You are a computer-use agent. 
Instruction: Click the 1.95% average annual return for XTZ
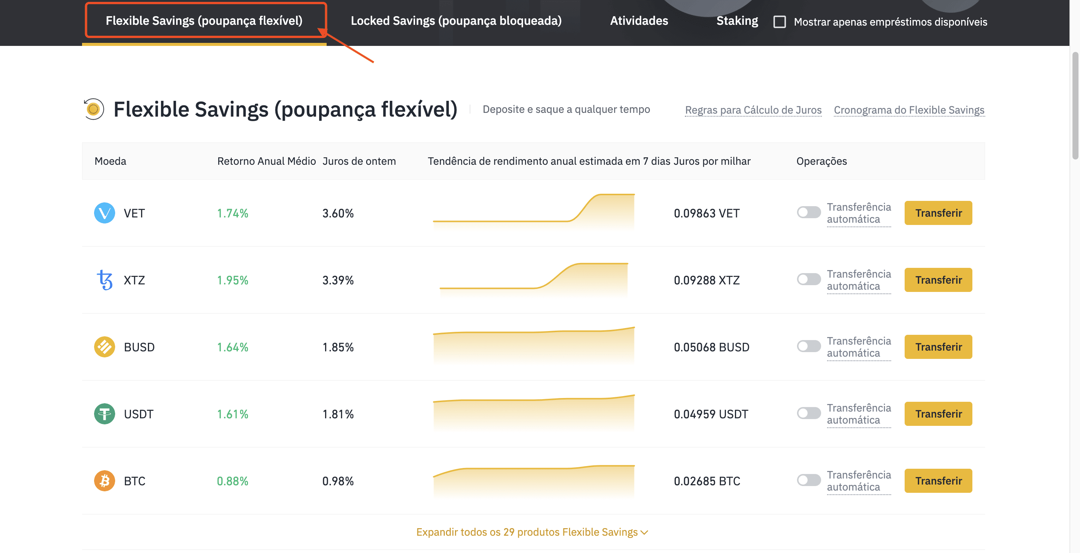[233, 280]
